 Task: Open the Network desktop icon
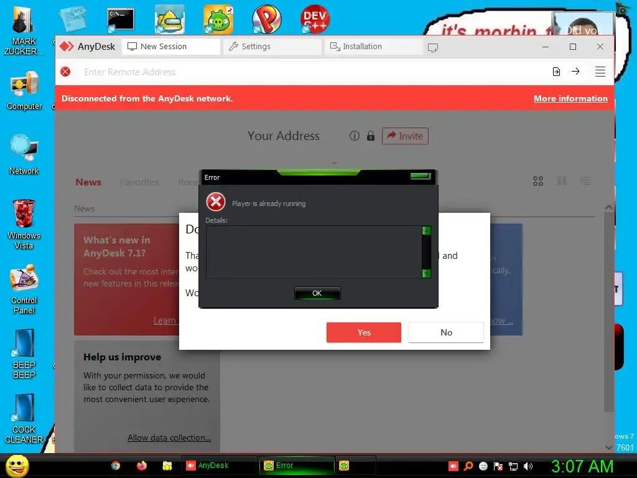coord(24,154)
